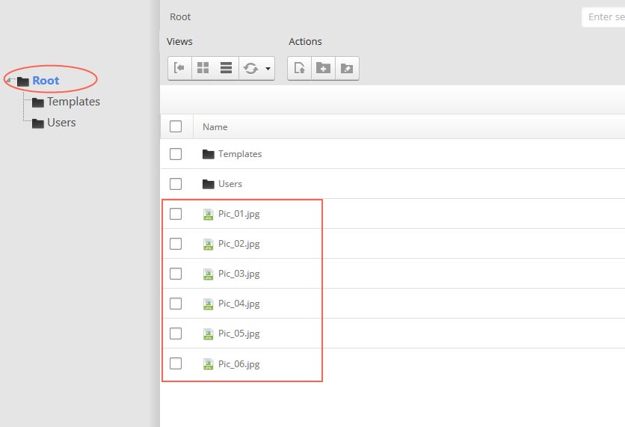The width and height of the screenshot is (625, 427).
Task: Toggle the select-all checkbox in header
Action: click(176, 126)
